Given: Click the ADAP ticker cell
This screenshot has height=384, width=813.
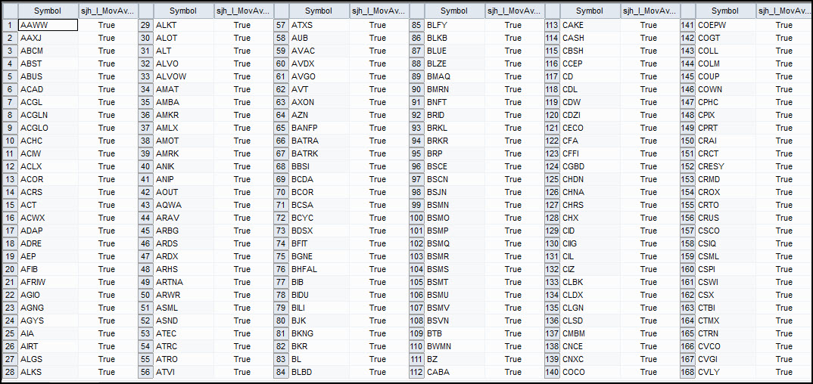Looking at the screenshot, I should (x=48, y=231).
